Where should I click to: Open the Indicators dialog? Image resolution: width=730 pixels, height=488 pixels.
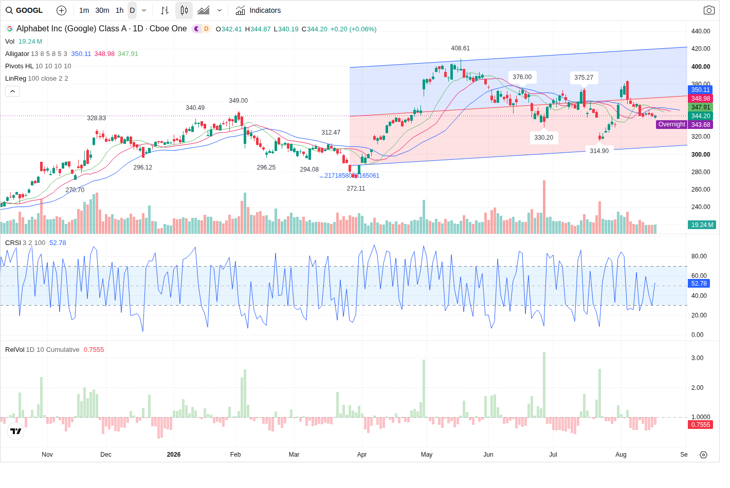[258, 10]
